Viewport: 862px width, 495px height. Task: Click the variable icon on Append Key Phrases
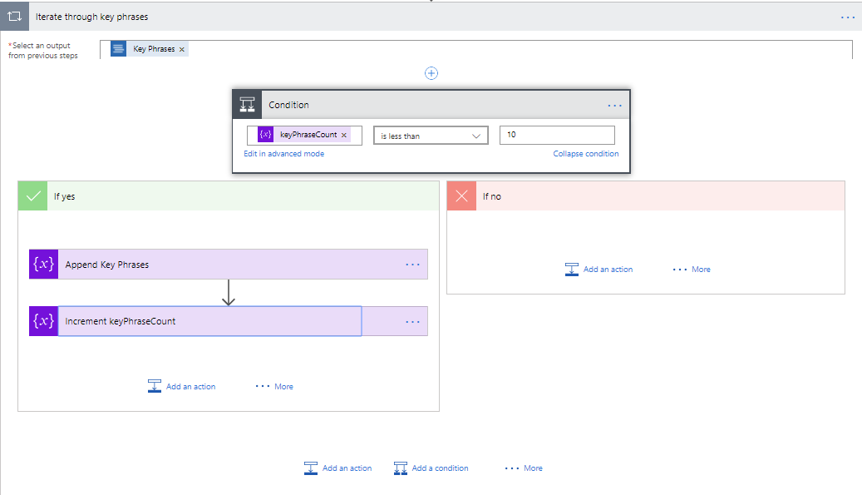[x=44, y=265]
